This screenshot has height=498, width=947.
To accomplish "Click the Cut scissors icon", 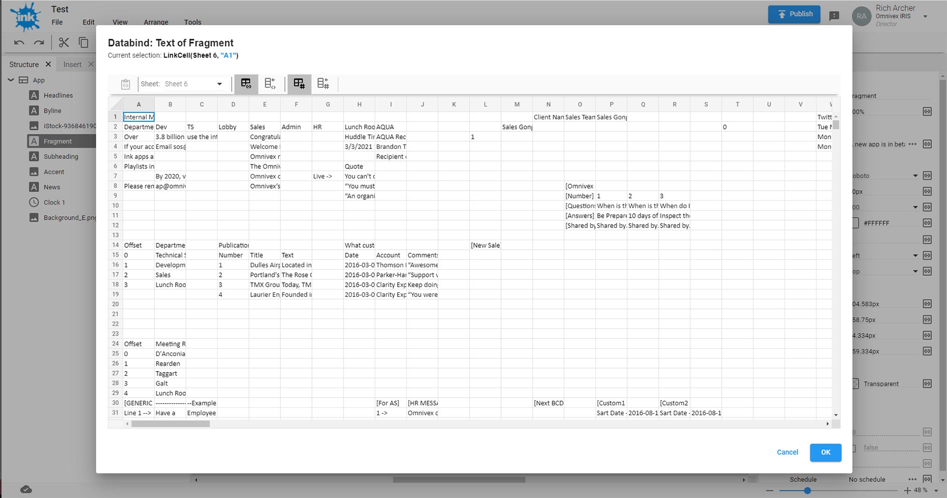I will (x=64, y=43).
